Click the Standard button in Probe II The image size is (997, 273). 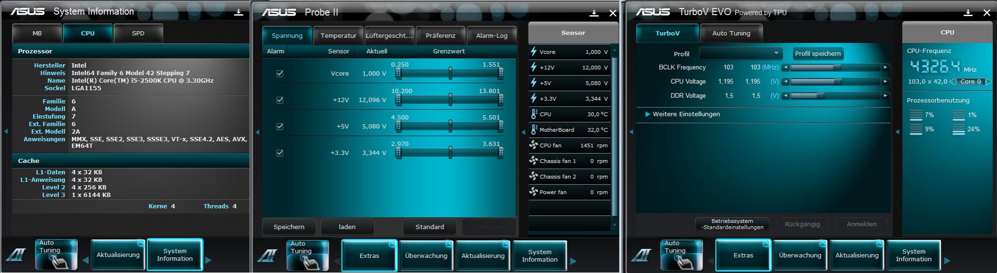[430, 227]
